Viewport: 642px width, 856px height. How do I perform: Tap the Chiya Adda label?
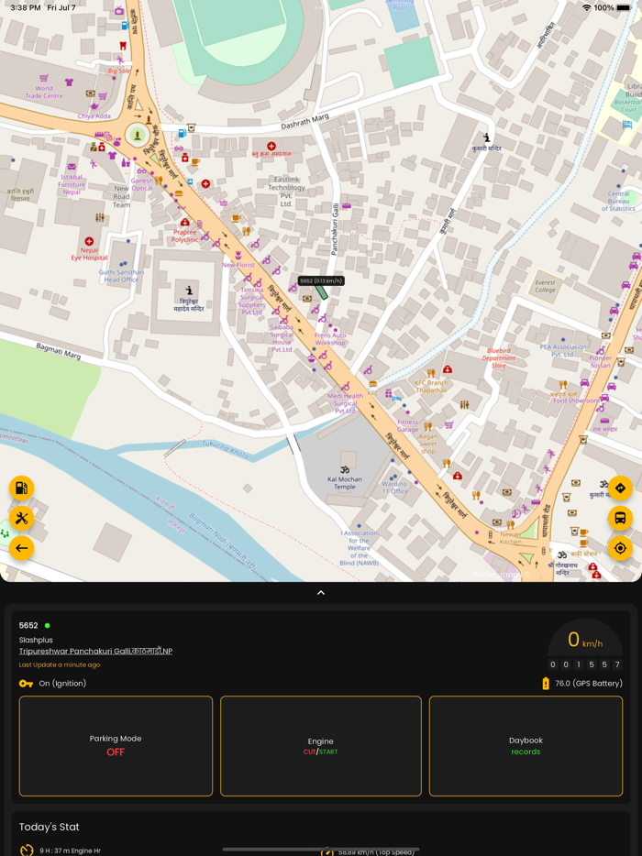[x=94, y=115]
